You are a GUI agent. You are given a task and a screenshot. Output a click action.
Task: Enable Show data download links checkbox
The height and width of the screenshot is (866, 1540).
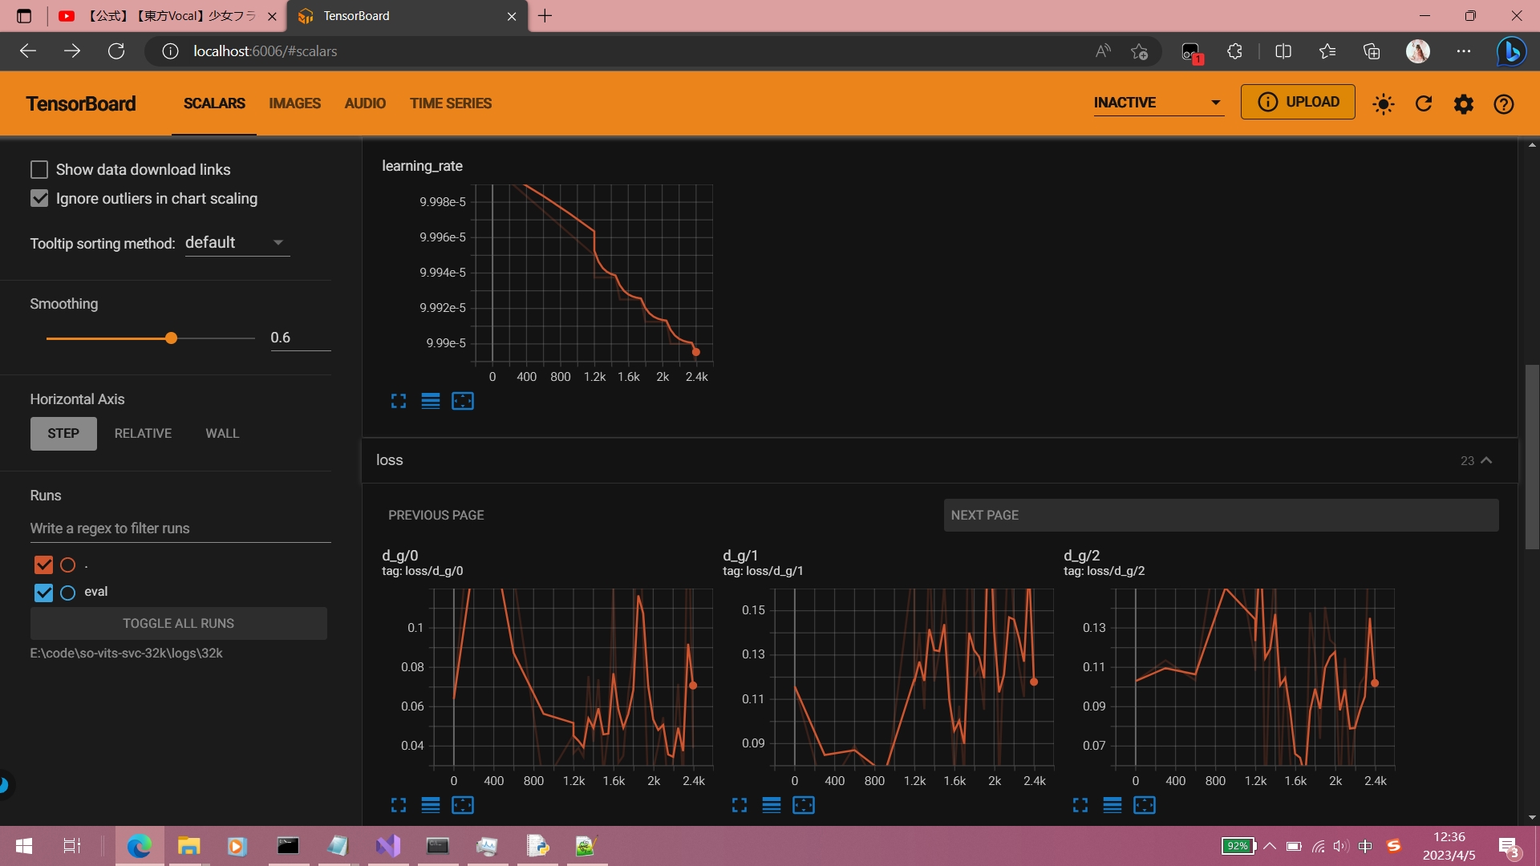click(x=39, y=169)
